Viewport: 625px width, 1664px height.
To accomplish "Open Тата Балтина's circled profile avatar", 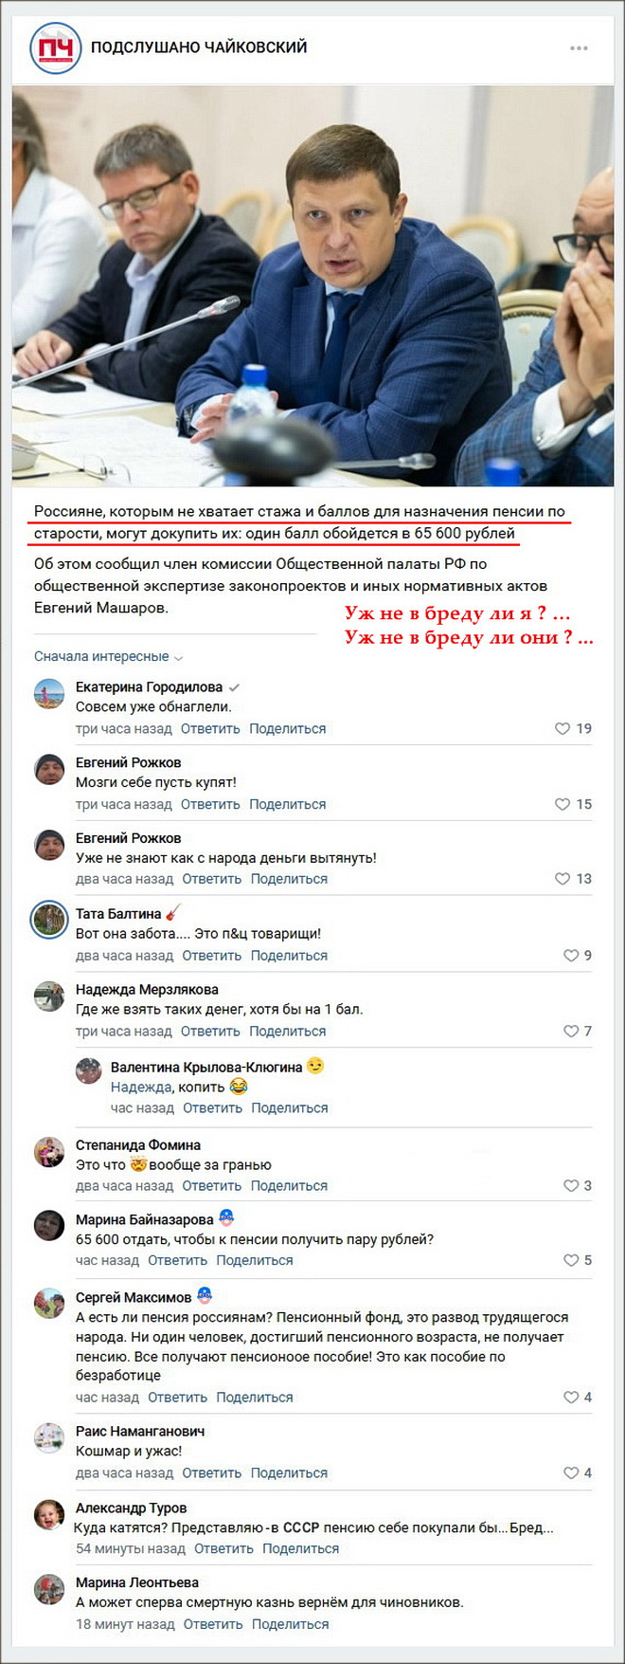I will click(49, 920).
